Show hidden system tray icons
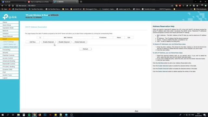The image size is (208, 117). click(184, 115)
